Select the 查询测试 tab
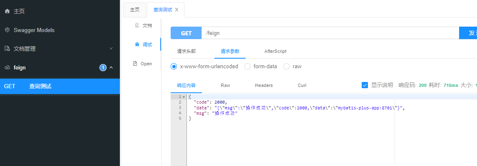Image resolution: width=477 pixels, height=166 pixels. click(163, 10)
